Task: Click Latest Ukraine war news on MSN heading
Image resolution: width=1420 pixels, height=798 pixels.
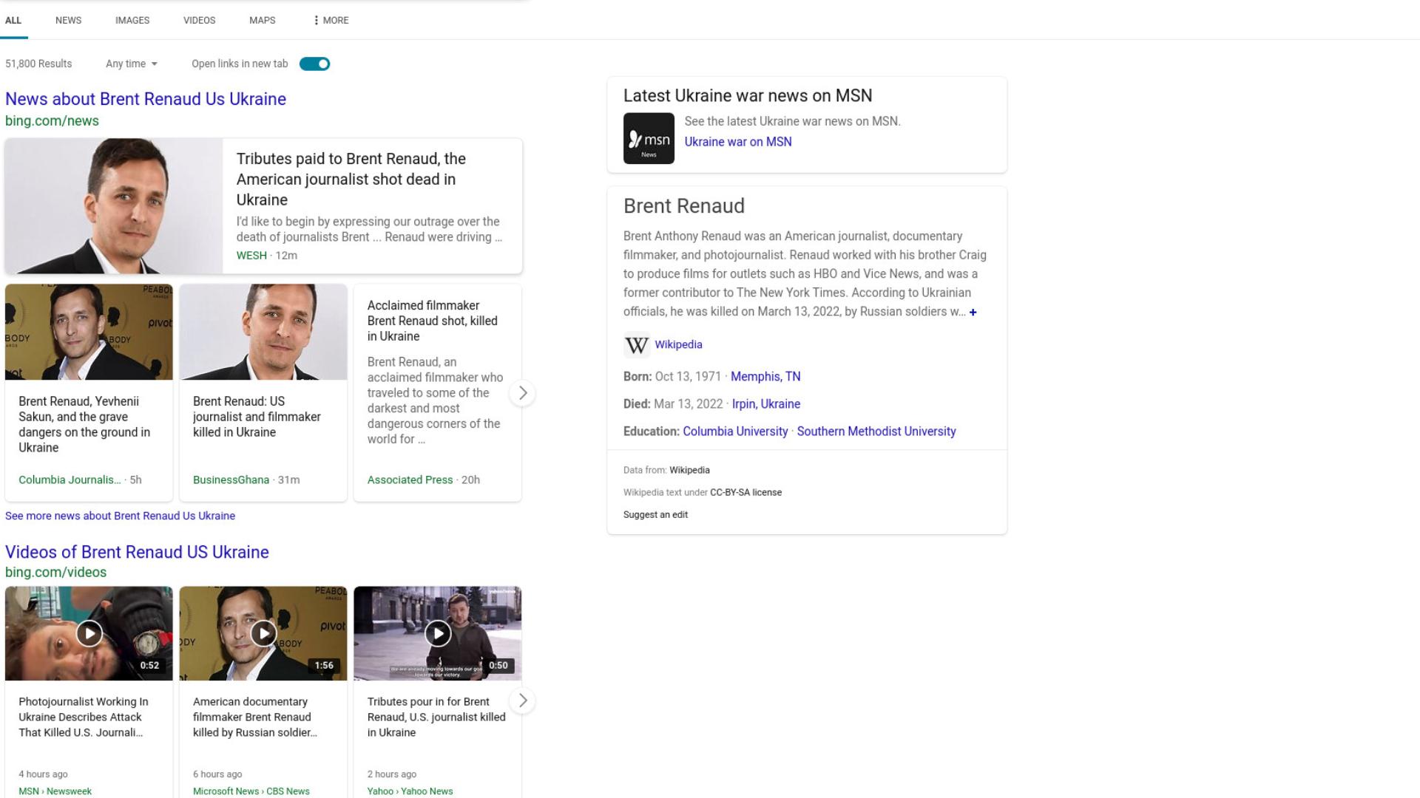Action: pos(748,96)
